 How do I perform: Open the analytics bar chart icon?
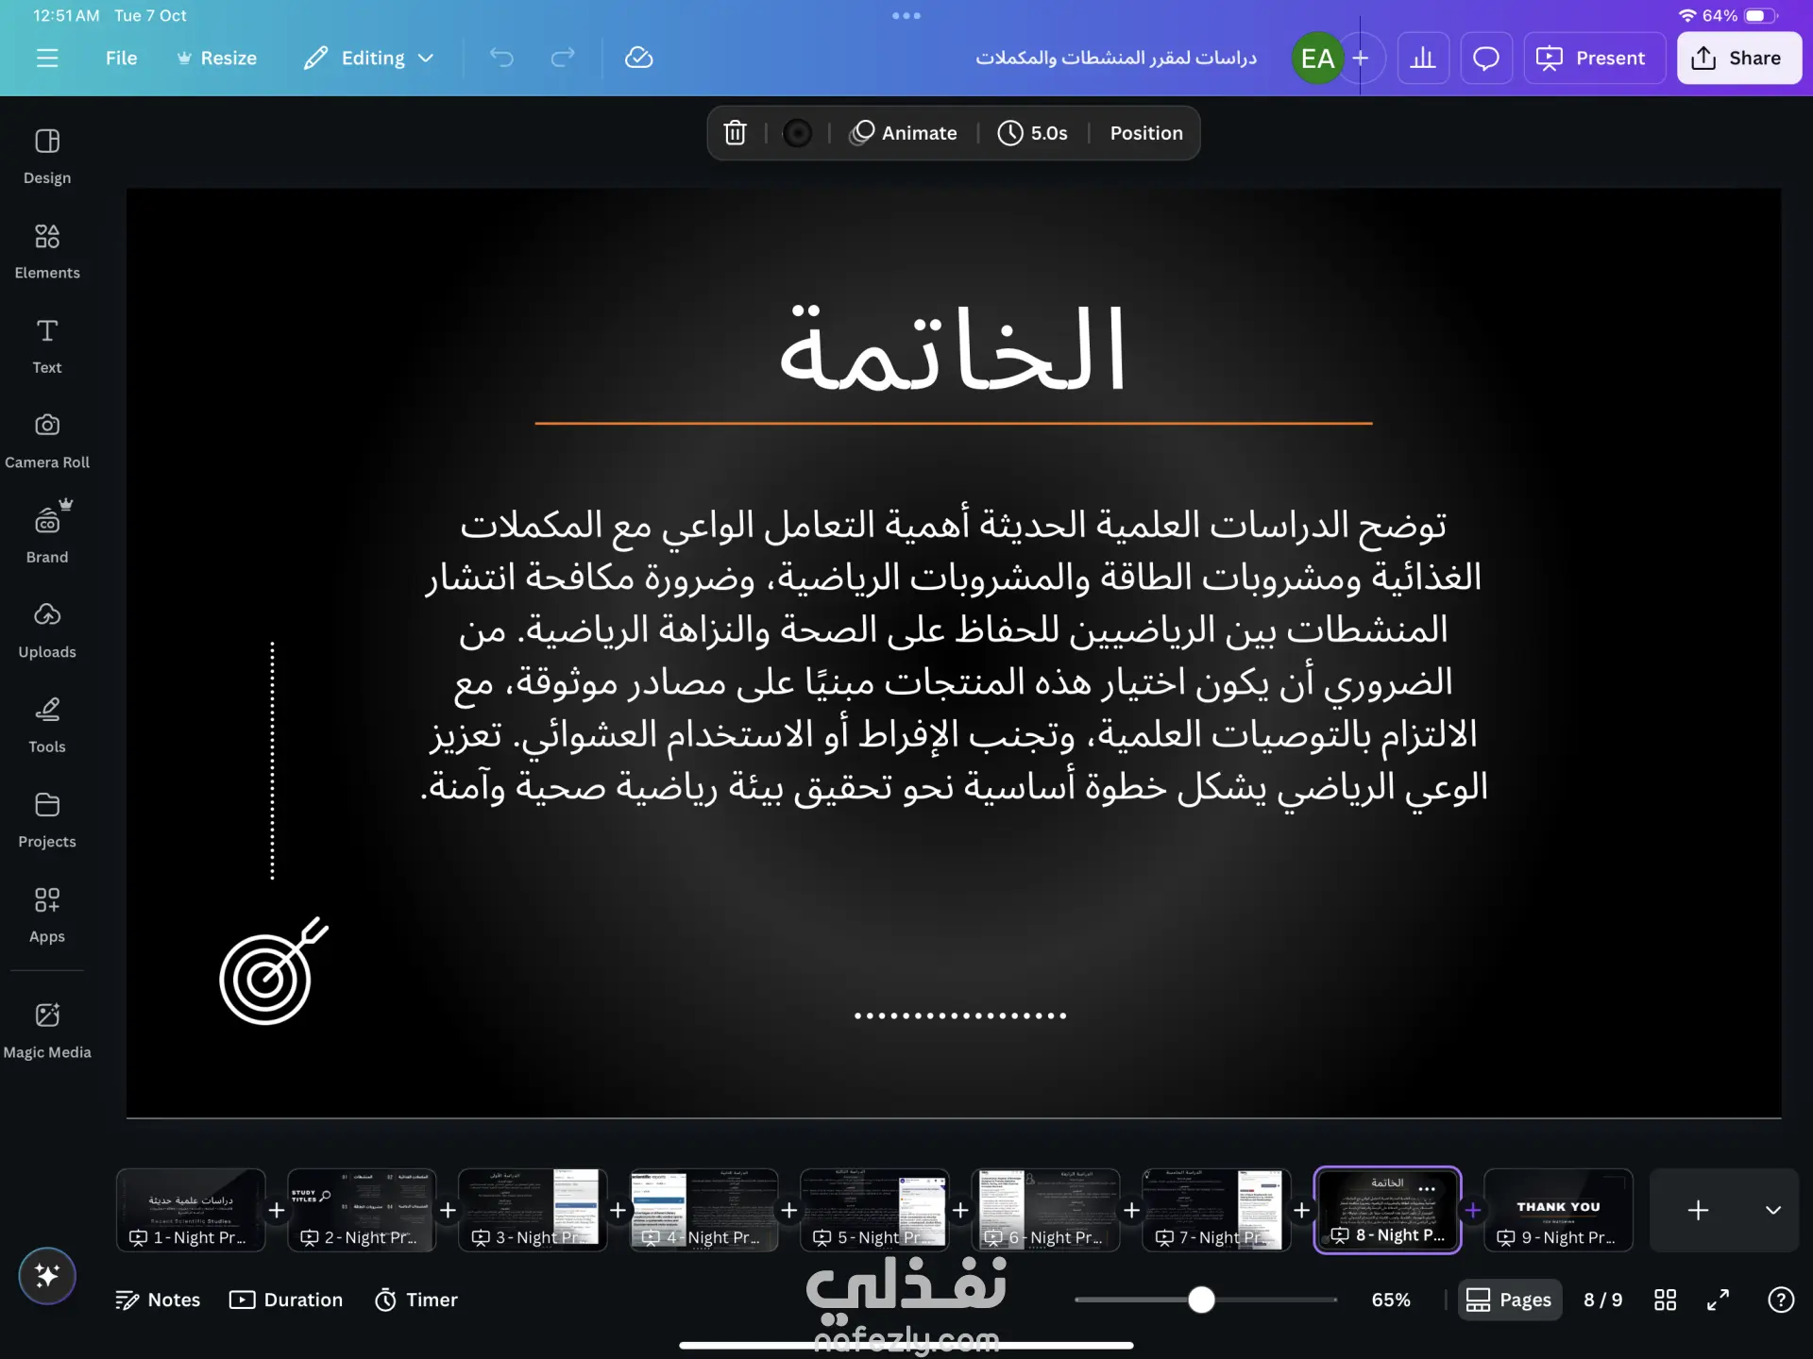pyautogui.click(x=1423, y=59)
